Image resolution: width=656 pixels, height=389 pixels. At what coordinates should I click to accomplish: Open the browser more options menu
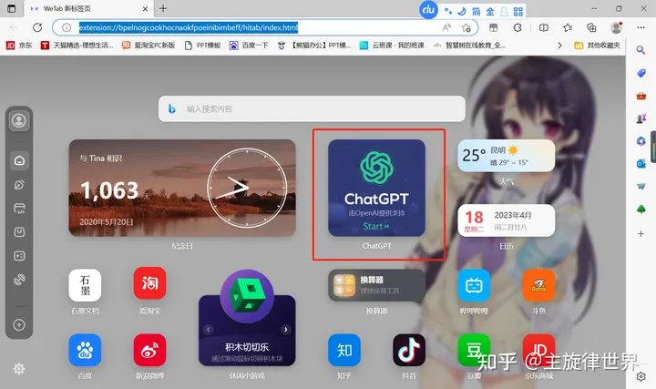click(641, 27)
